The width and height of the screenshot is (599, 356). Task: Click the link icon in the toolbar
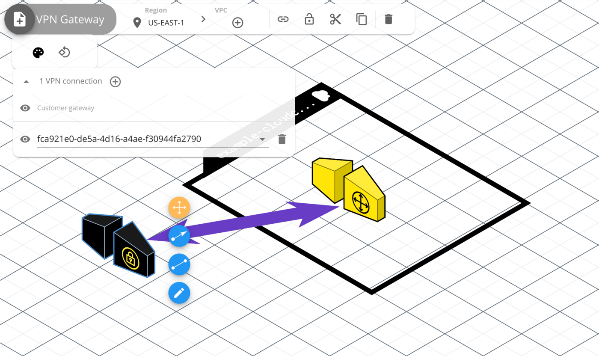coord(283,19)
